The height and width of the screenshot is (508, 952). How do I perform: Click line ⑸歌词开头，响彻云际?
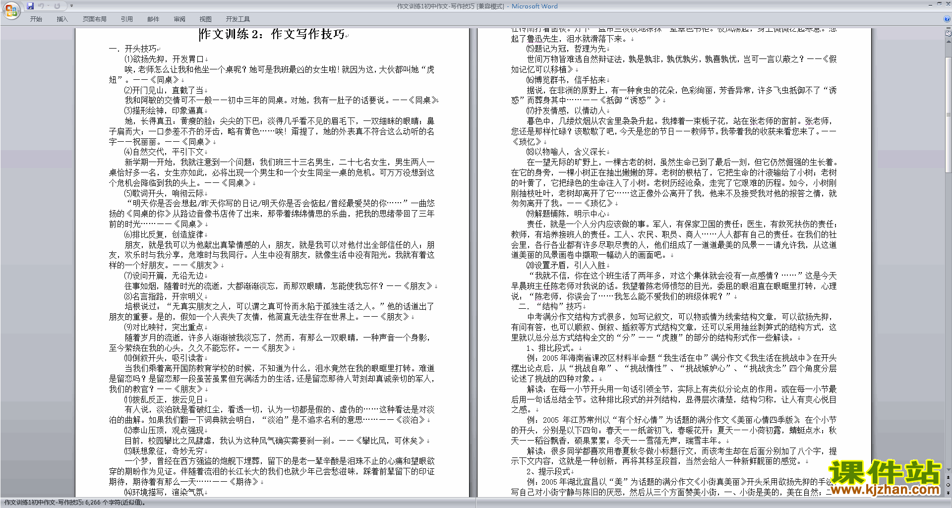164,193
